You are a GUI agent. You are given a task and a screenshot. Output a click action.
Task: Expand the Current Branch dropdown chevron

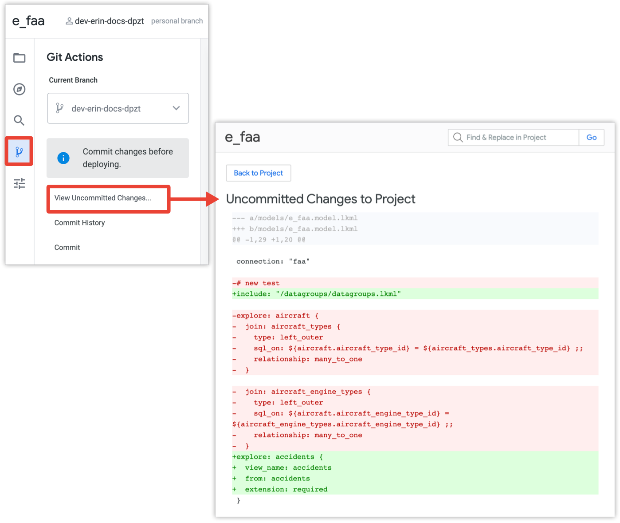176,108
